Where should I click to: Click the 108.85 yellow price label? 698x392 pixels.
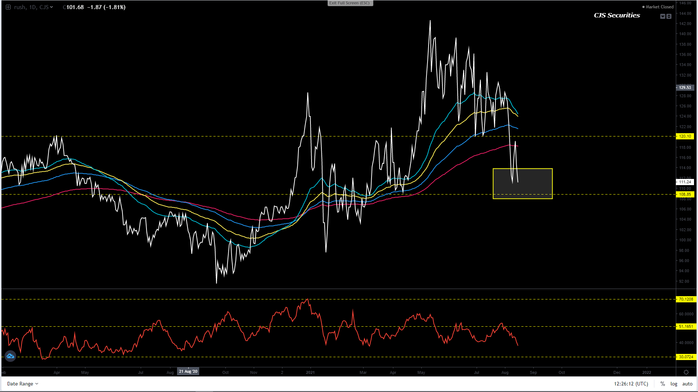[x=685, y=195]
